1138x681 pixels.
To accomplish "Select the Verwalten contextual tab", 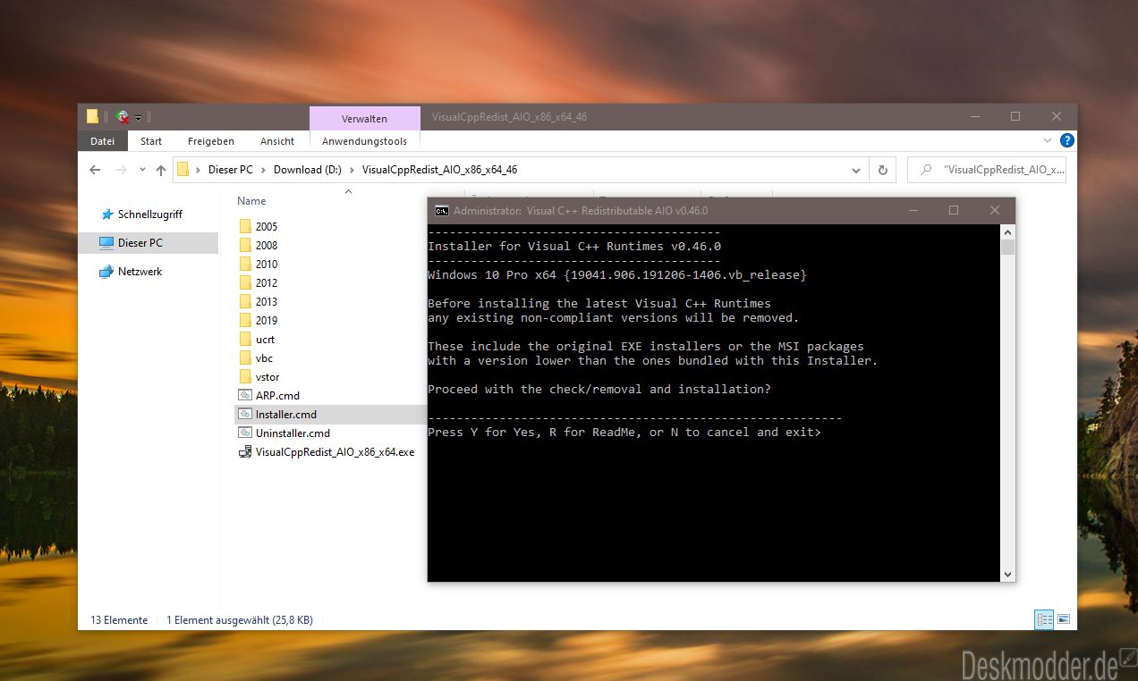I will coord(364,118).
